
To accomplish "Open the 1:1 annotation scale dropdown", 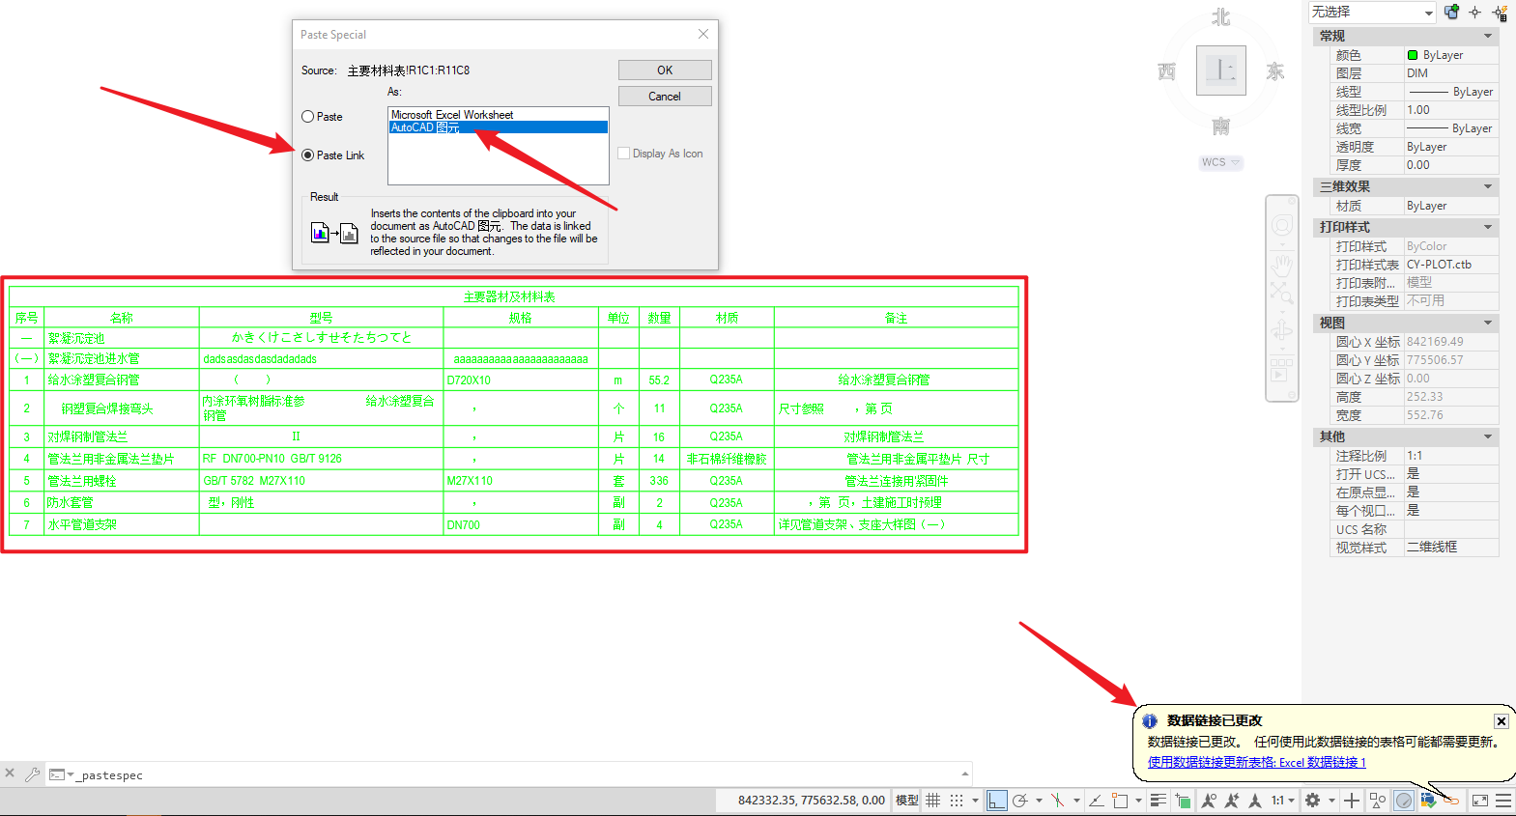I will pos(1283,801).
